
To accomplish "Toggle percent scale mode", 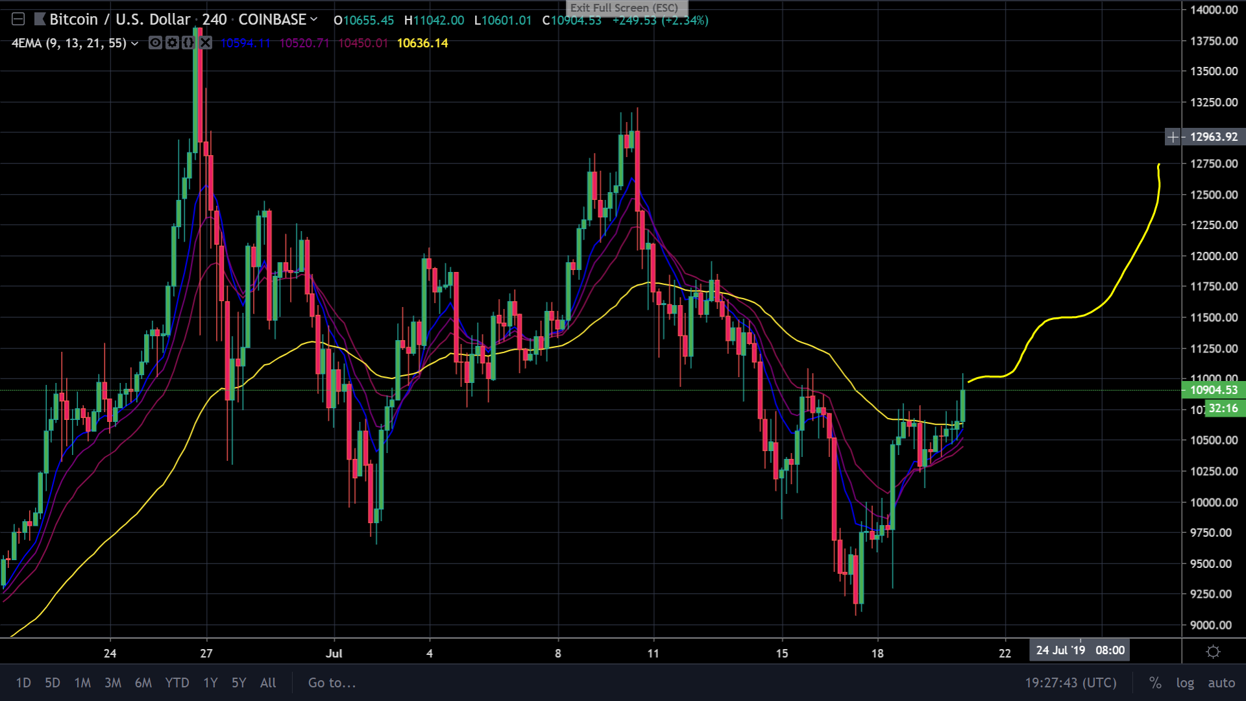I will click(1155, 683).
